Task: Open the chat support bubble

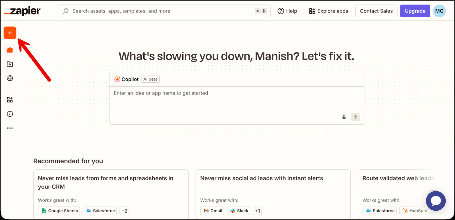Action: click(x=436, y=201)
